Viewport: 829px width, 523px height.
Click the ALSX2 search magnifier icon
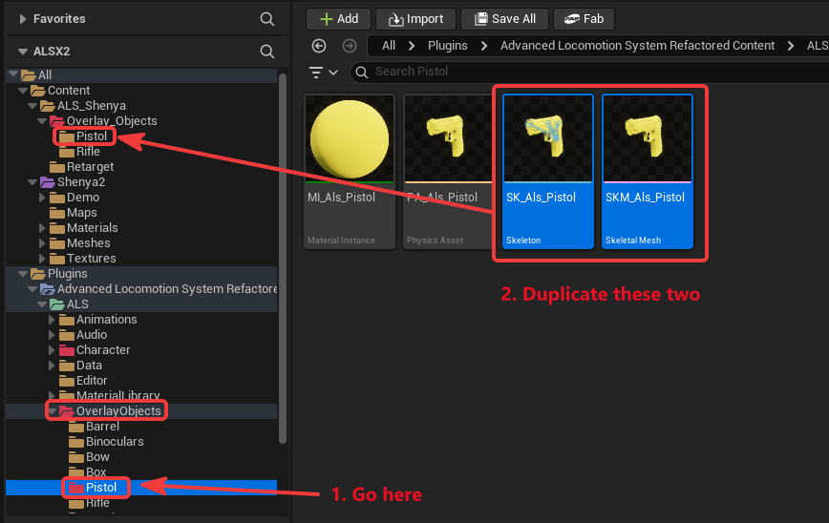pyautogui.click(x=267, y=52)
